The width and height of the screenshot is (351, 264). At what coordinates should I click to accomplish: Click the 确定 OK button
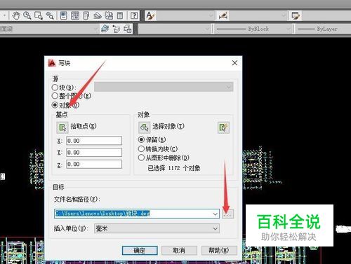pos(140,251)
